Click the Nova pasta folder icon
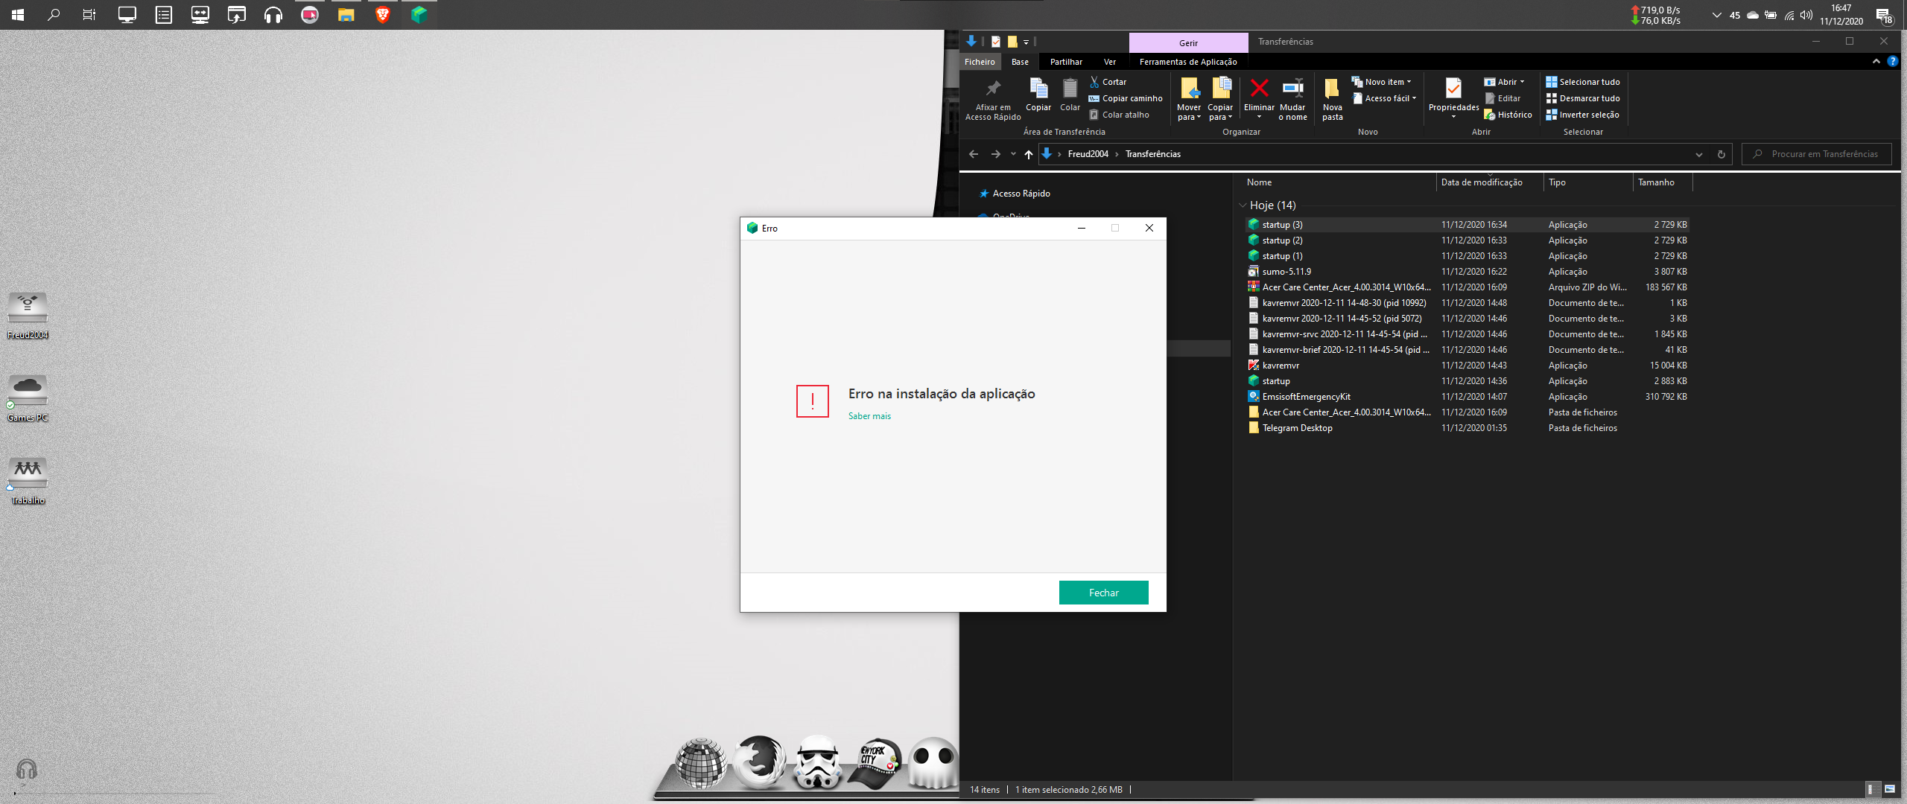Screen dimensions: 1907x804 [1332, 89]
